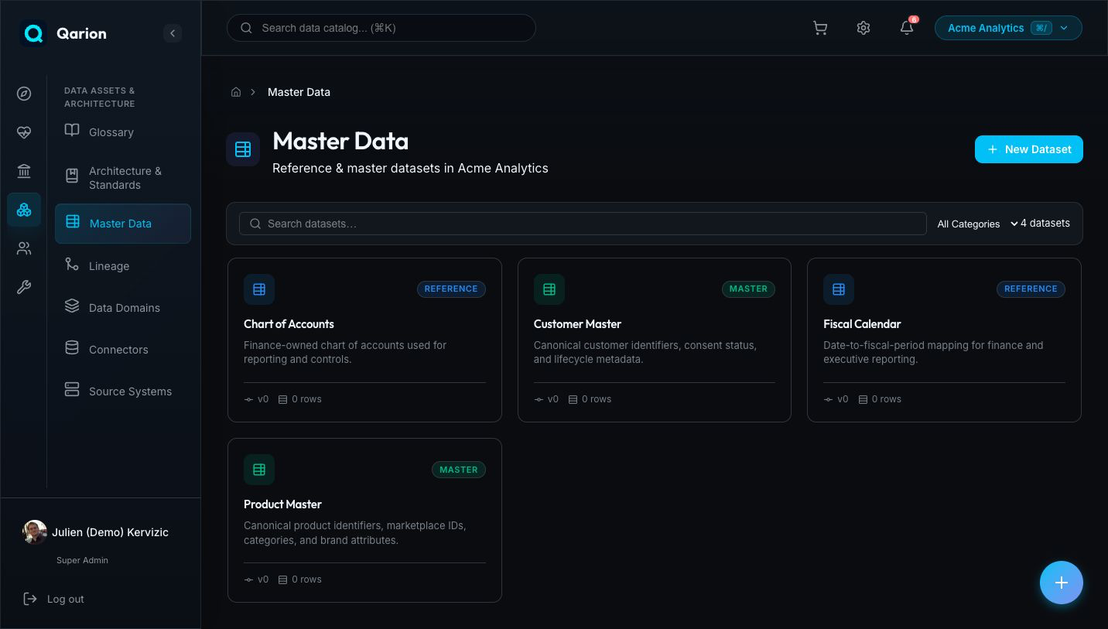Click the Master Data breadcrumb text
Screen dimensions: 1108x629
(299, 92)
